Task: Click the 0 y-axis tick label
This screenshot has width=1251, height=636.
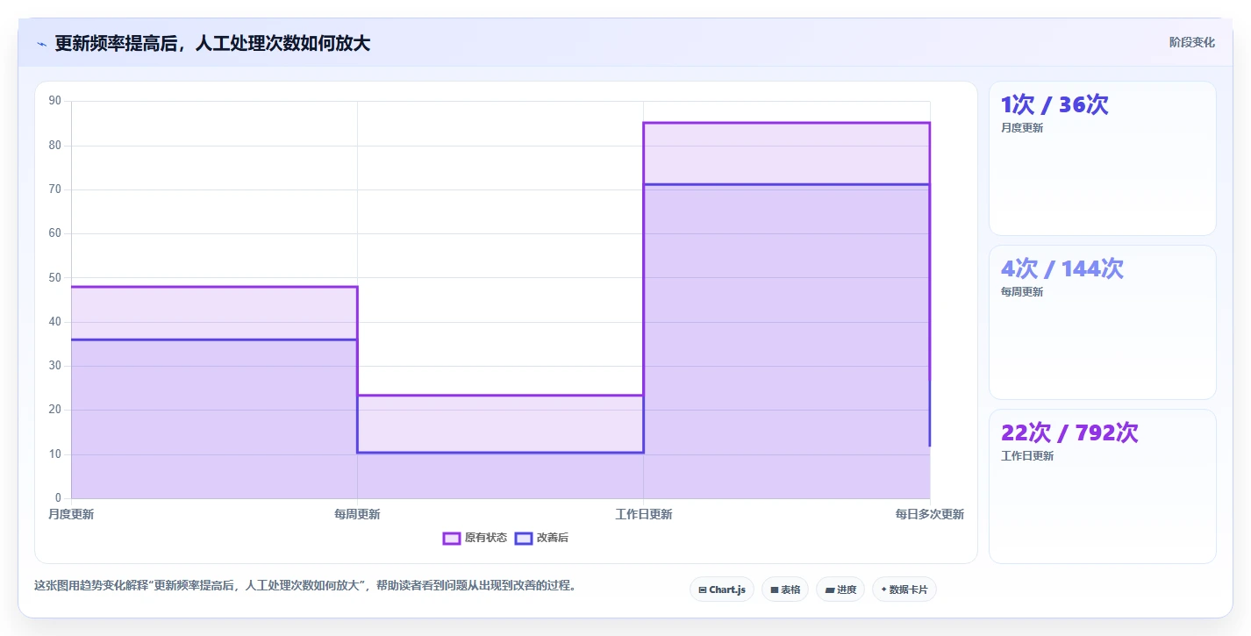Action: pos(58,498)
